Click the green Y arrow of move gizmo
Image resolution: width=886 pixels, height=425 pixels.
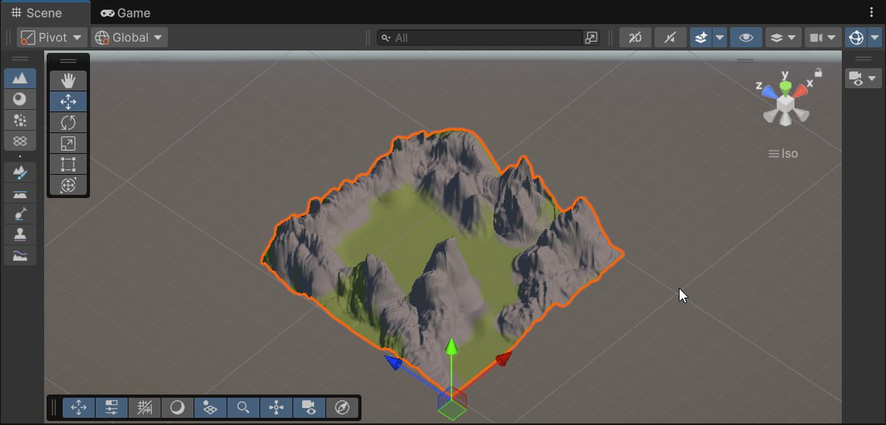[x=451, y=346]
